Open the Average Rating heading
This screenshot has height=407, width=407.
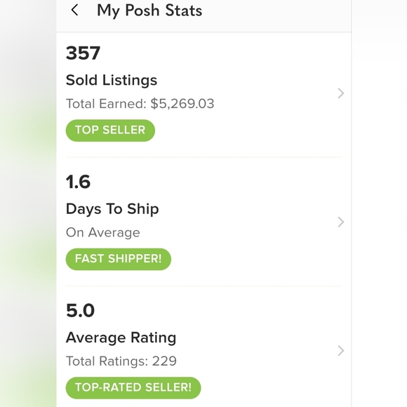click(x=121, y=338)
